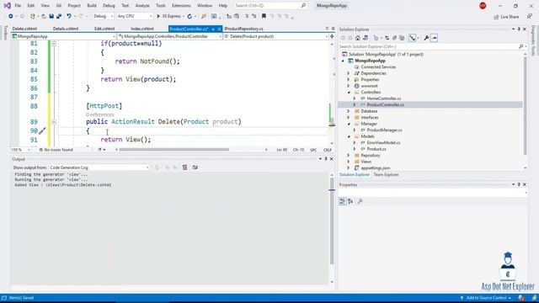Click Alphabetical sort icon in Properties panel

click(350, 201)
